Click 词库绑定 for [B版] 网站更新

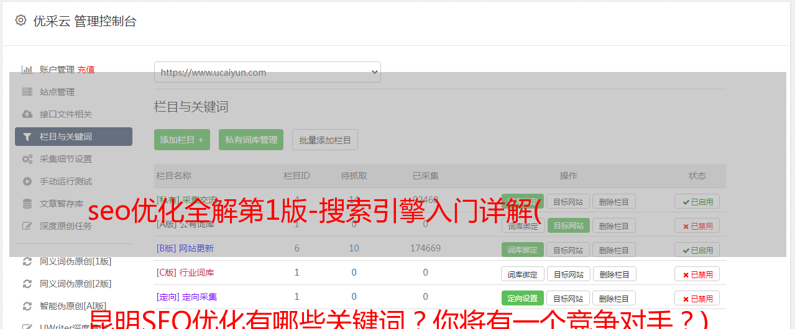click(x=523, y=250)
